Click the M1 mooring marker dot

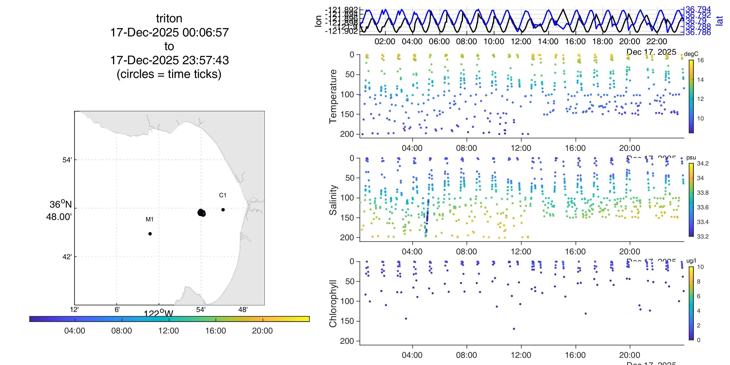coord(150,234)
